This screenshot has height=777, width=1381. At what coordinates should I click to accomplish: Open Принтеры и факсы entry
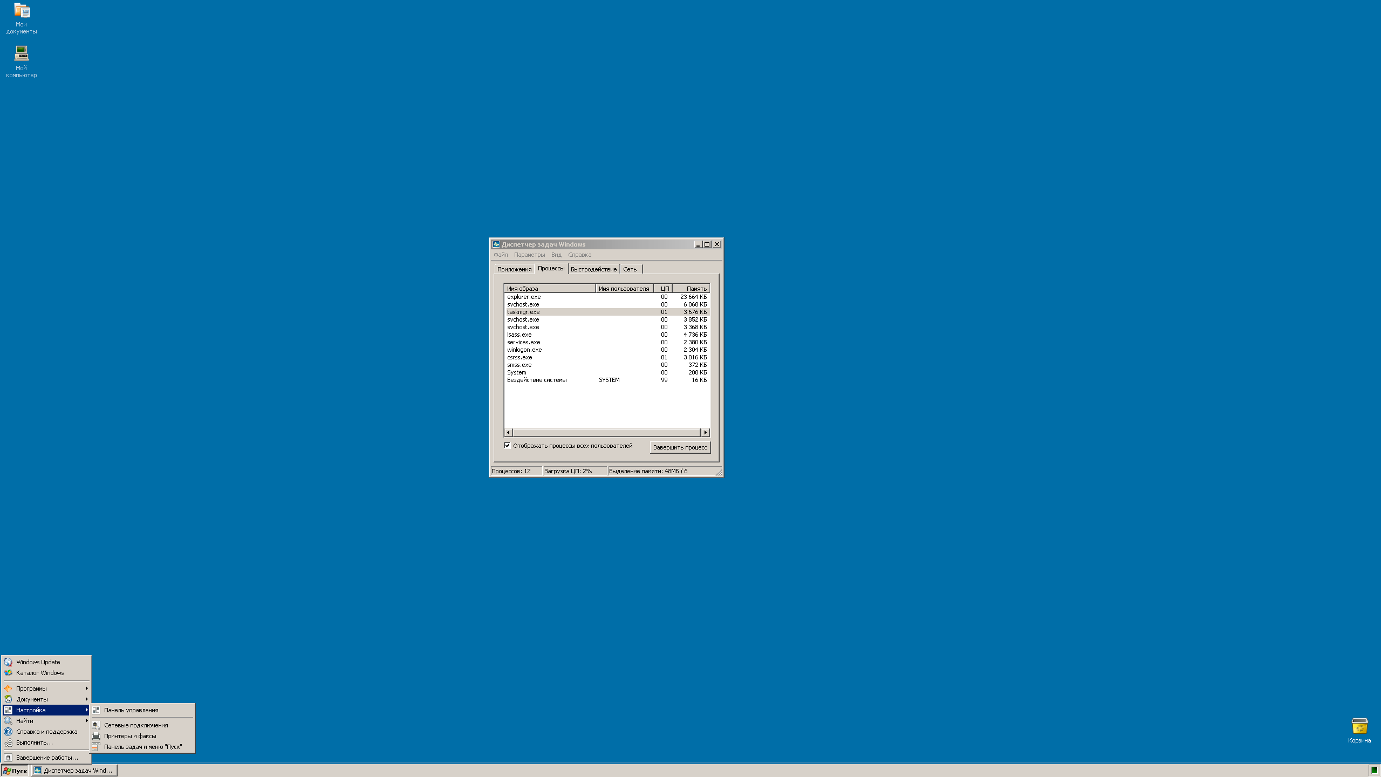point(130,736)
